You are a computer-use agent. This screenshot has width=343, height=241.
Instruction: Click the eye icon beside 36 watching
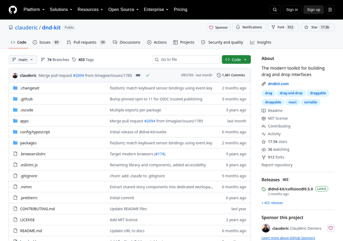pyautogui.click(x=264, y=150)
